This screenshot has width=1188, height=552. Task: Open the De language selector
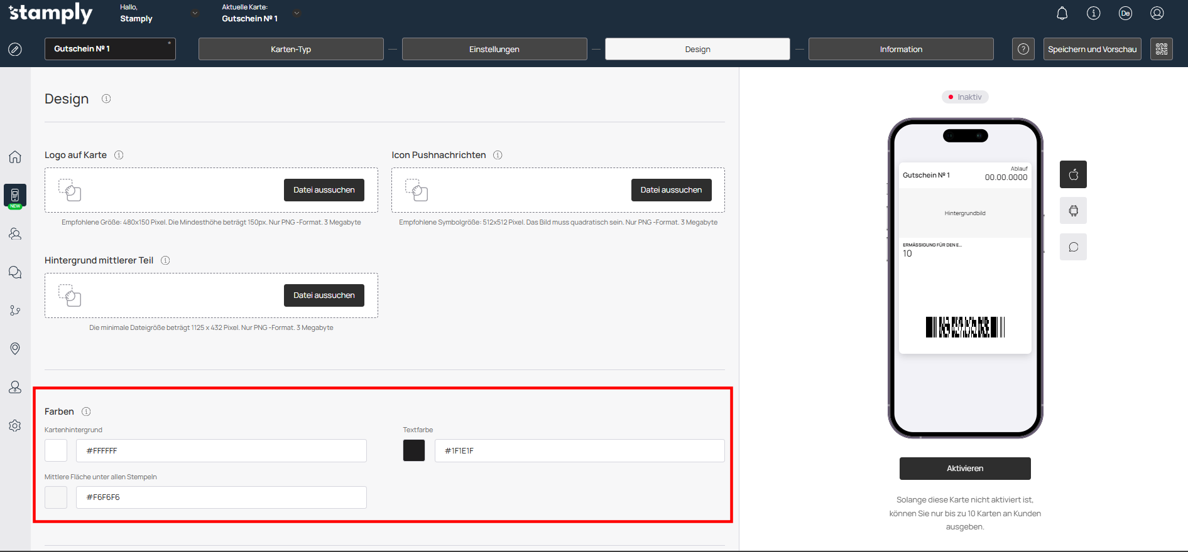(x=1125, y=13)
